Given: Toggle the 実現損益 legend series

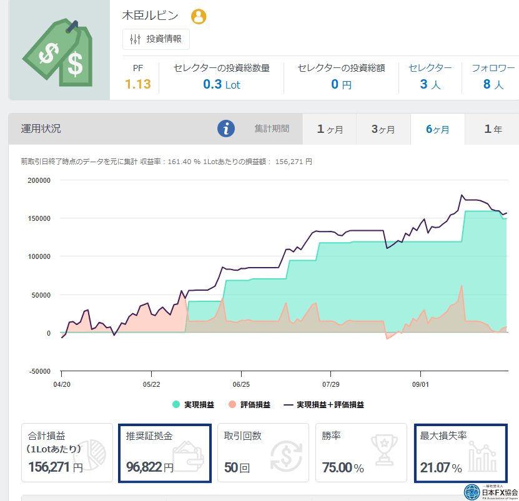Looking at the screenshot, I should (194, 404).
